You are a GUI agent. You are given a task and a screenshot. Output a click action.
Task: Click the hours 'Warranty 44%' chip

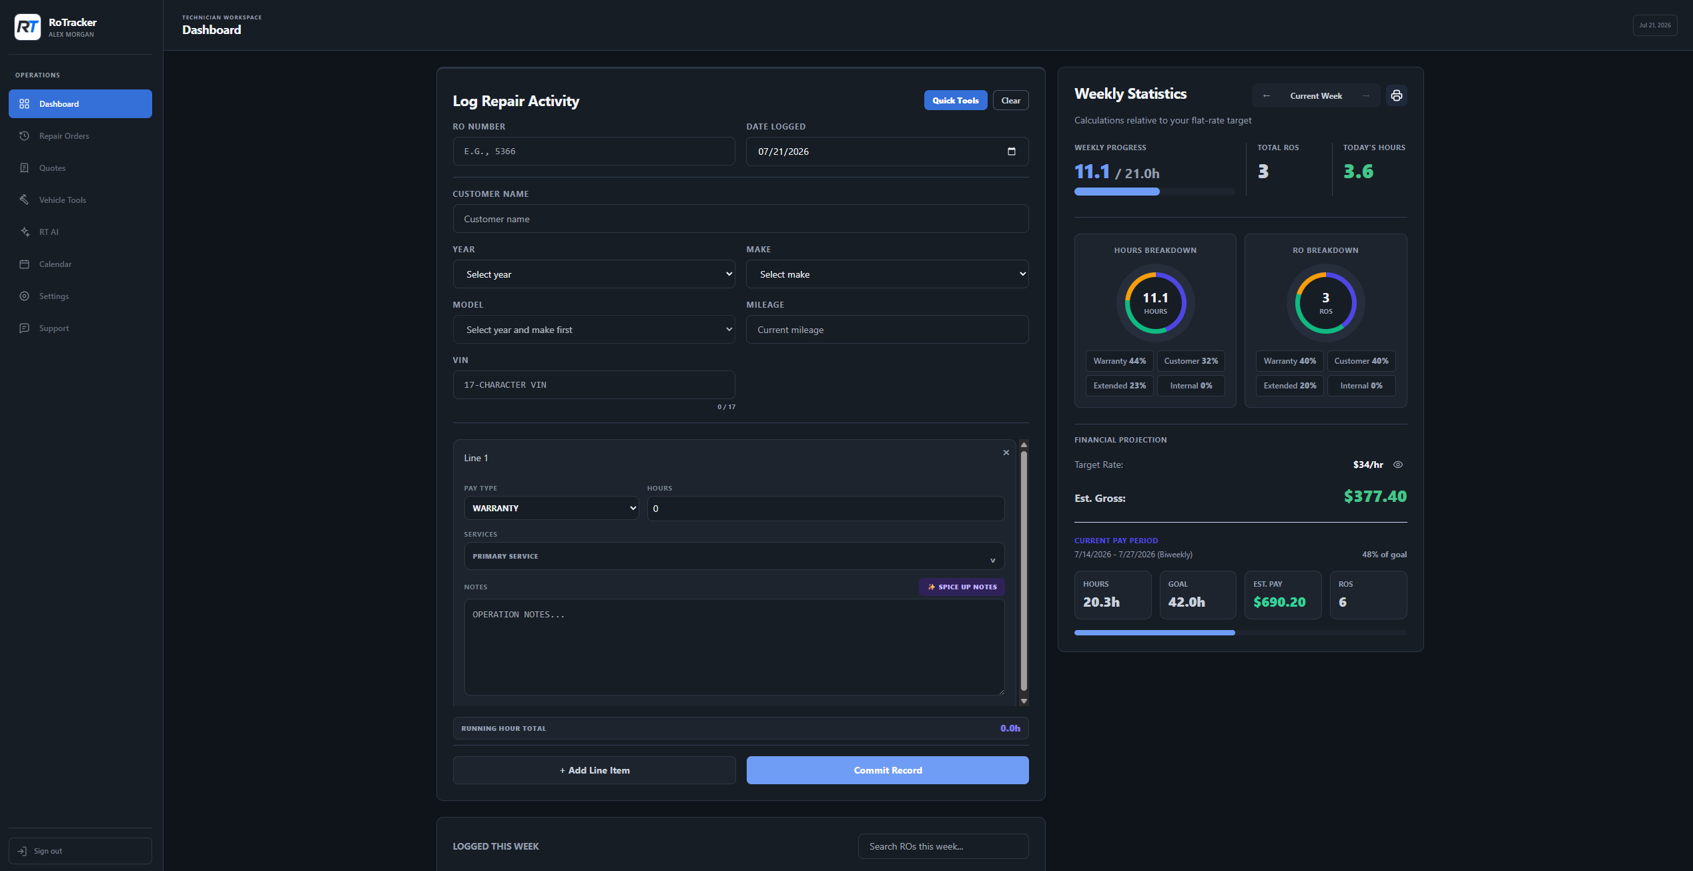click(x=1119, y=361)
